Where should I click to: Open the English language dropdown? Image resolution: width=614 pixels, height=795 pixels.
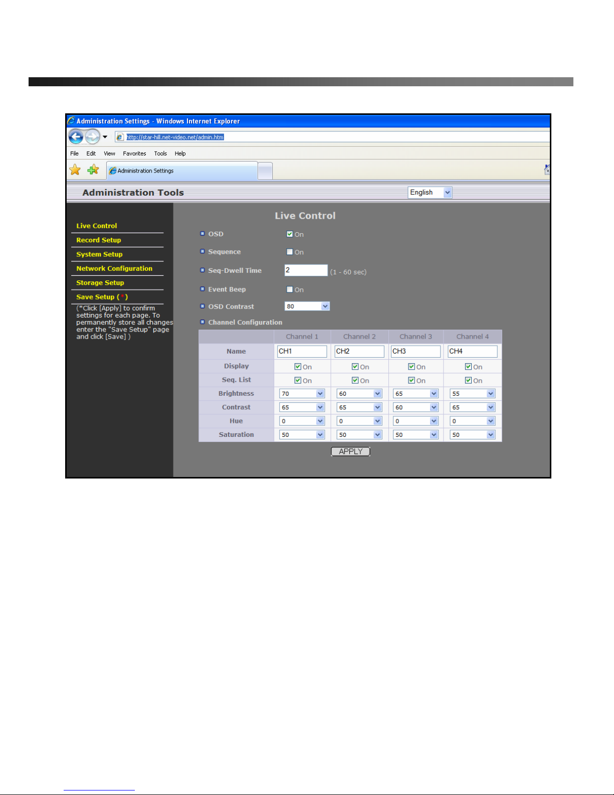[430, 192]
